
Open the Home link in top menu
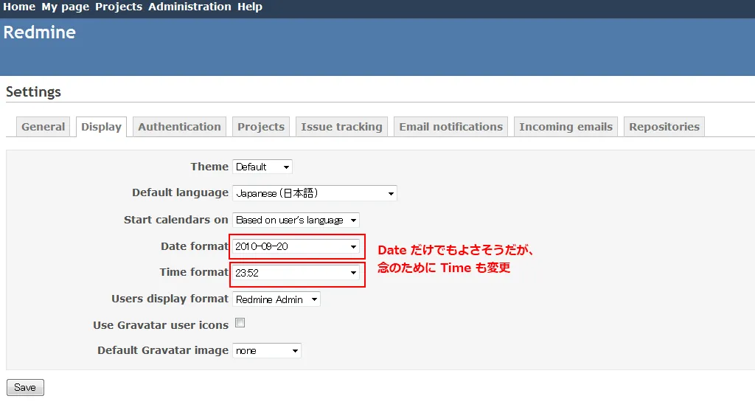pyautogui.click(x=19, y=7)
